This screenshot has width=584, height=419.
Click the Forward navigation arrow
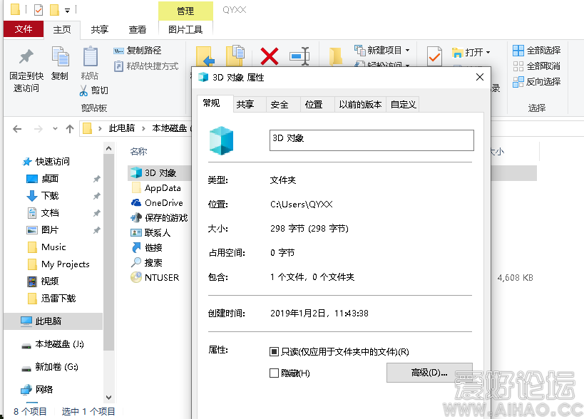pos(38,129)
